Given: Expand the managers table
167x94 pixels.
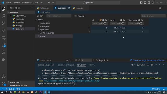Looking at the screenshot, I should [39, 26].
